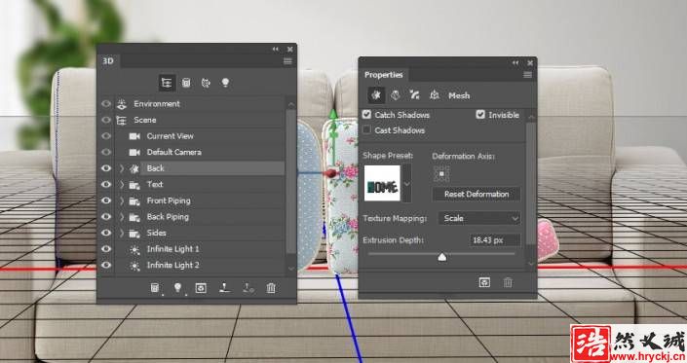
Task: Click the Scene row icon
Action: [122, 120]
